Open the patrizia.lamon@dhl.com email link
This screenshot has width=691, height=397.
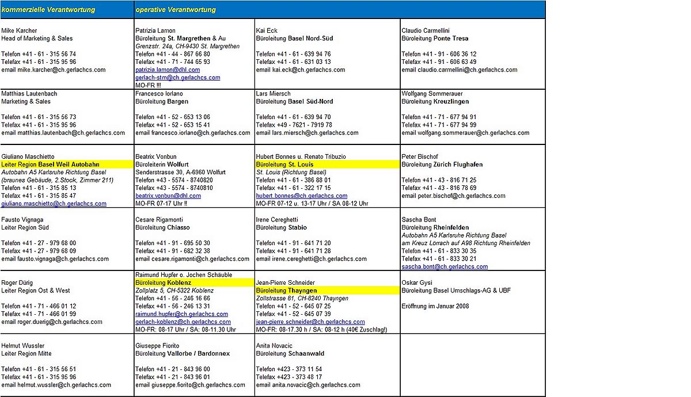tap(168, 70)
